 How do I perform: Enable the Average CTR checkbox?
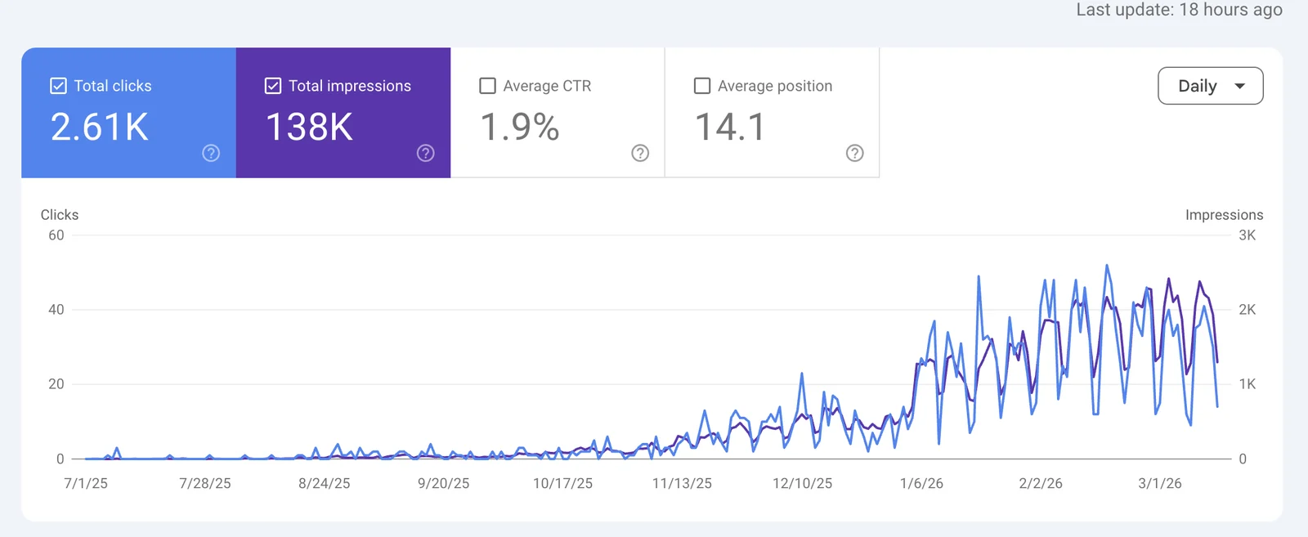(x=488, y=86)
